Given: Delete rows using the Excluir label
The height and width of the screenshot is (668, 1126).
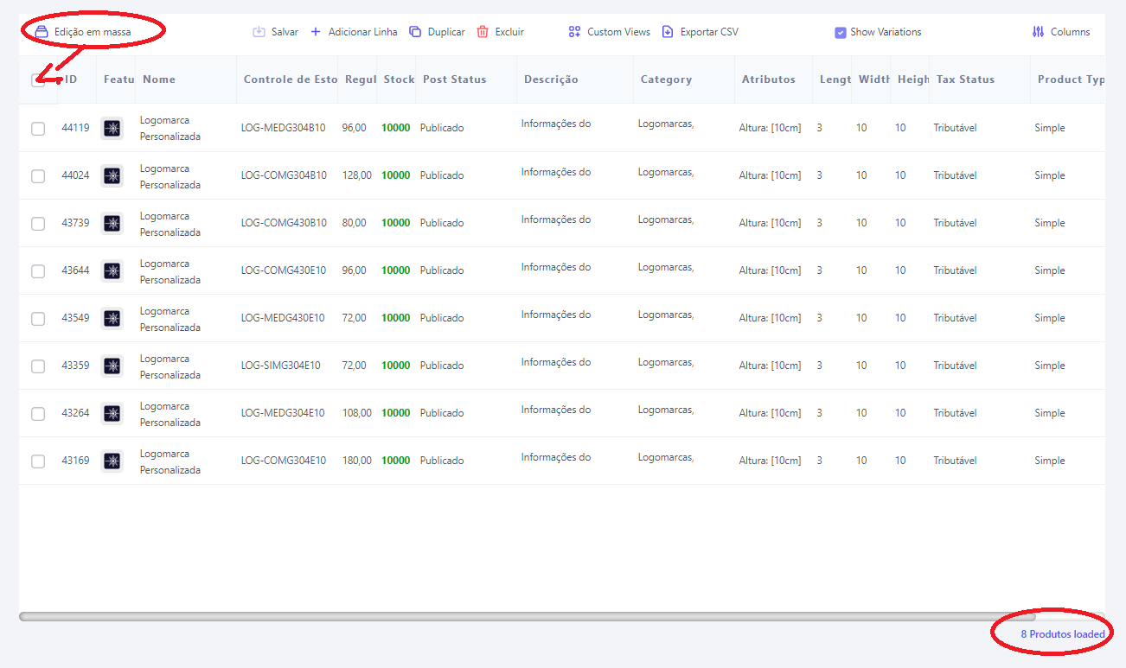Looking at the screenshot, I should [x=509, y=32].
